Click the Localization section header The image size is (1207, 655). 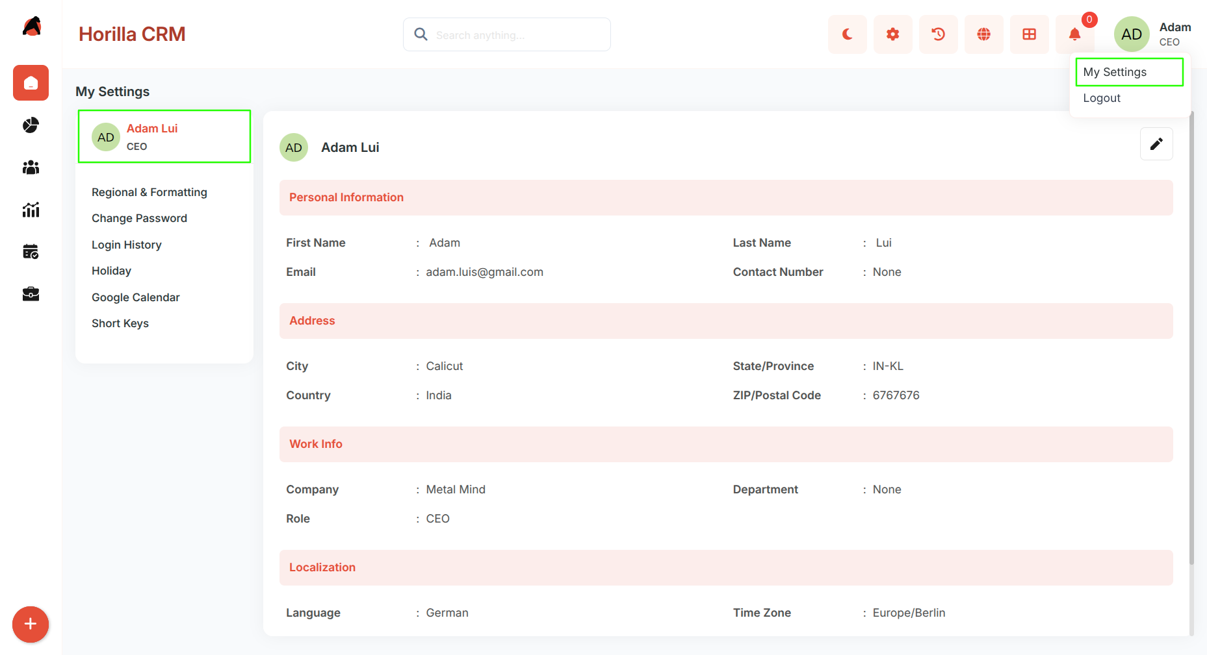point(726,567)
